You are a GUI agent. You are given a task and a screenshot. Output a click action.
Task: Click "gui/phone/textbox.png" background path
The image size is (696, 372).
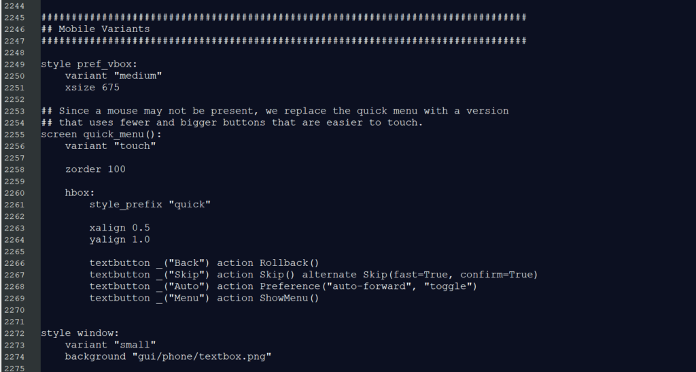point(201,357)
